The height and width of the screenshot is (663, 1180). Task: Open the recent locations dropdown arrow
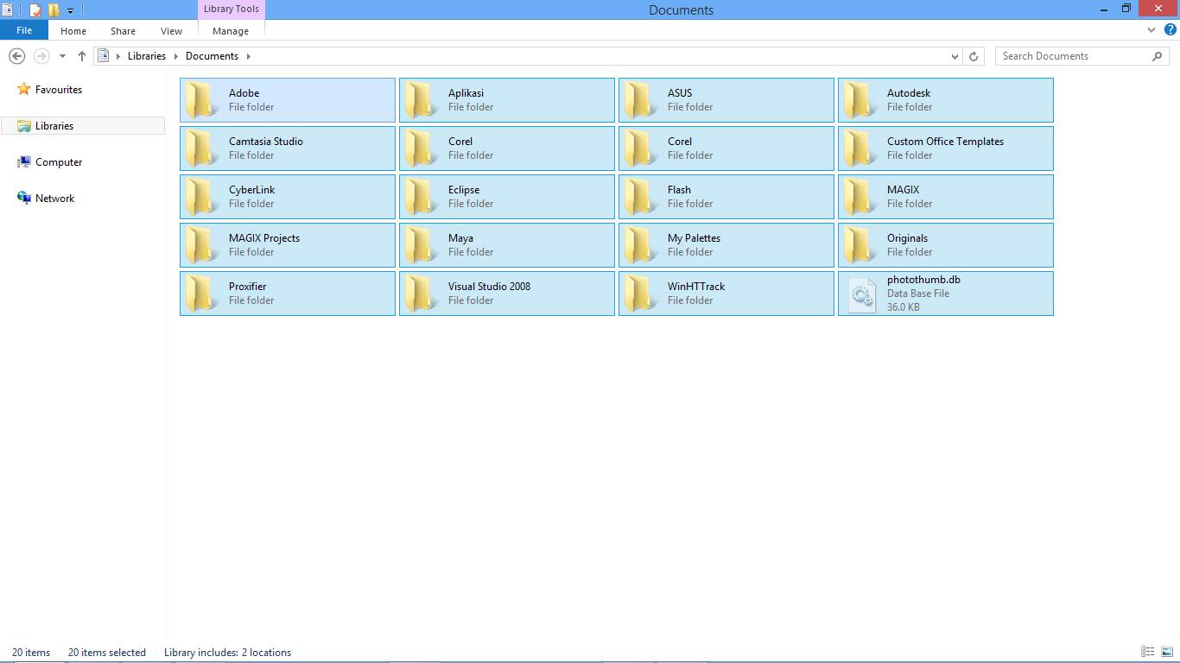pyautogui.click(x=62, y=56)
